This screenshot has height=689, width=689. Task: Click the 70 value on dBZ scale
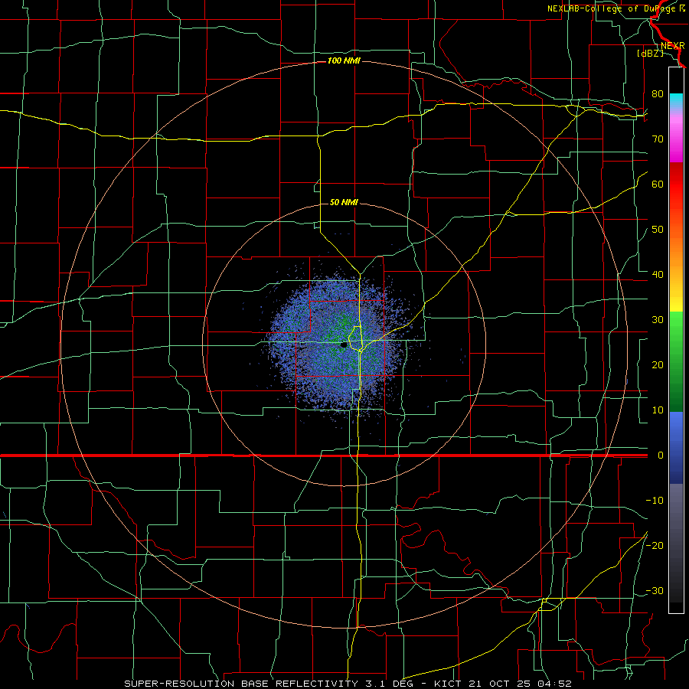pyautogui.click(x=658, y=139)
